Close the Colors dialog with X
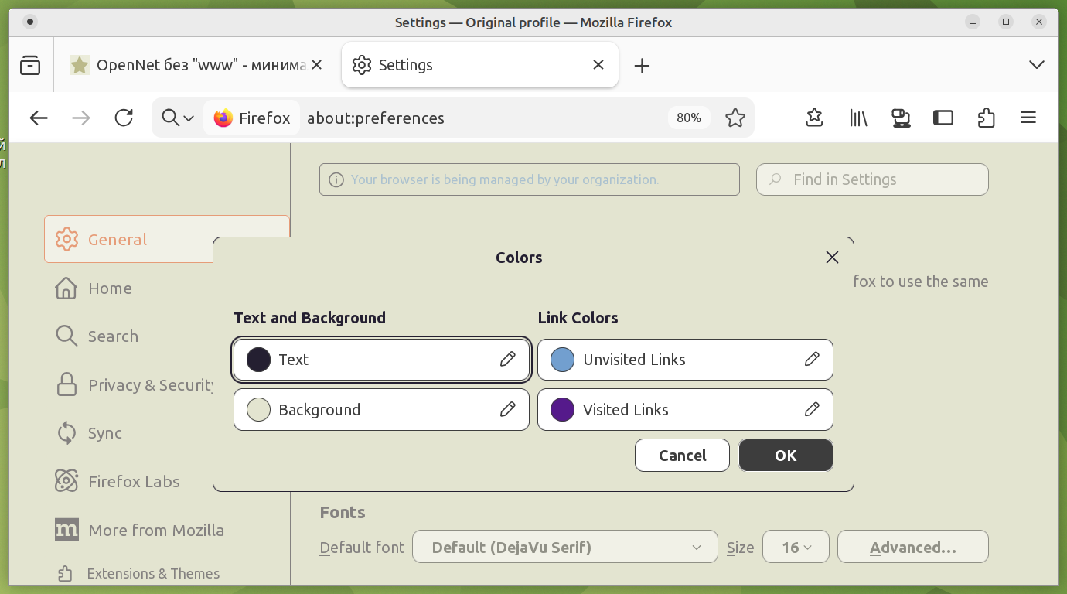The height and width of the screenshot is (594, 1067). pos(832,258)
